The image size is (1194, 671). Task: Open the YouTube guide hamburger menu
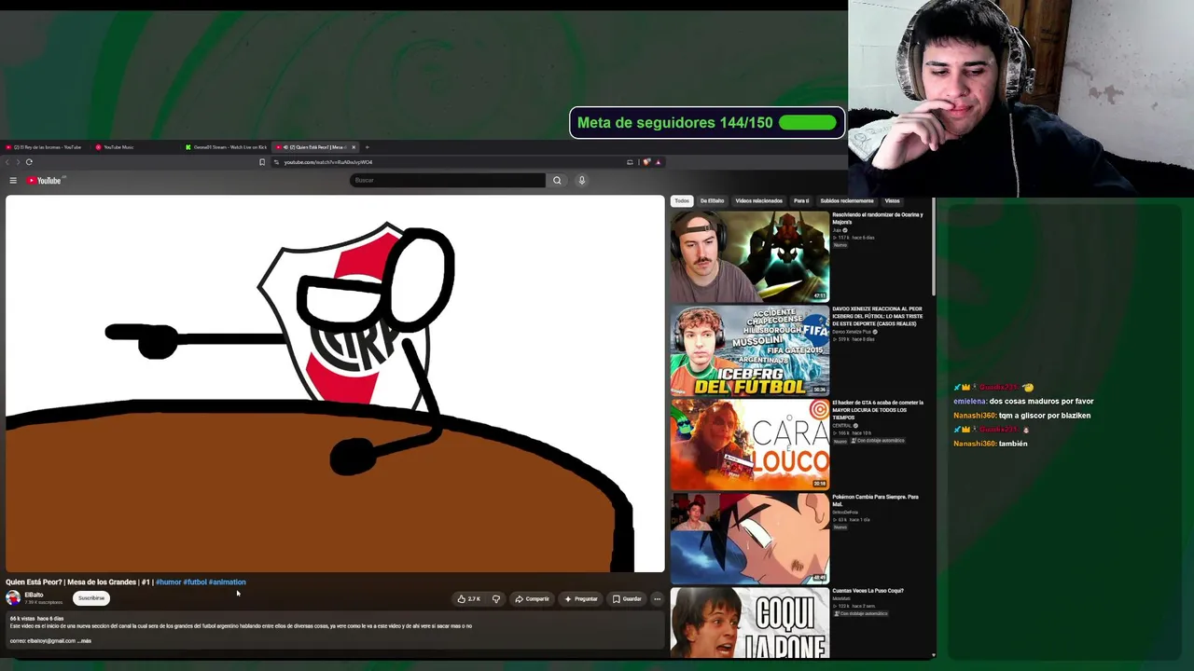[13, 181]
